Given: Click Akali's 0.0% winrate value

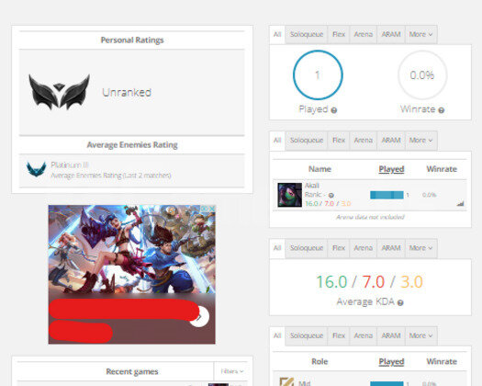Looking at the screenshot, I should (x=429, y=195).
